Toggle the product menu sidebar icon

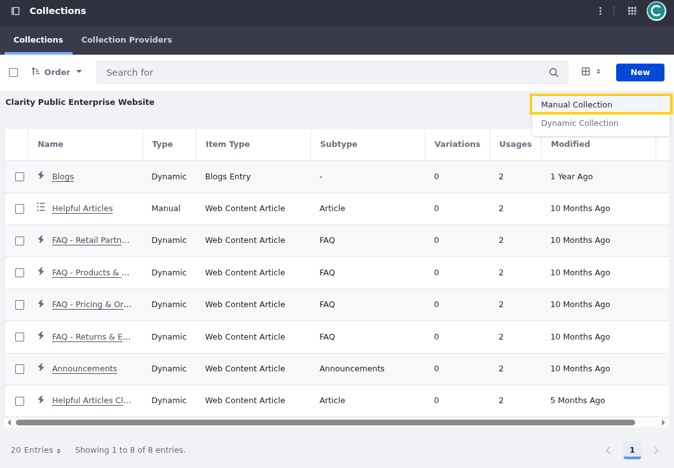15,11
